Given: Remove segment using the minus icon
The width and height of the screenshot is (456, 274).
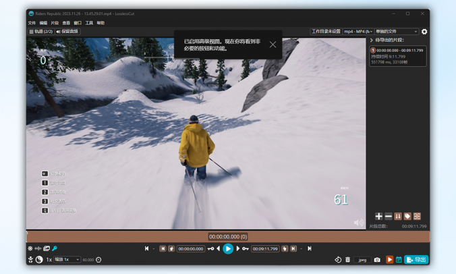Looking at the screenshot, I should pos(388,217).
